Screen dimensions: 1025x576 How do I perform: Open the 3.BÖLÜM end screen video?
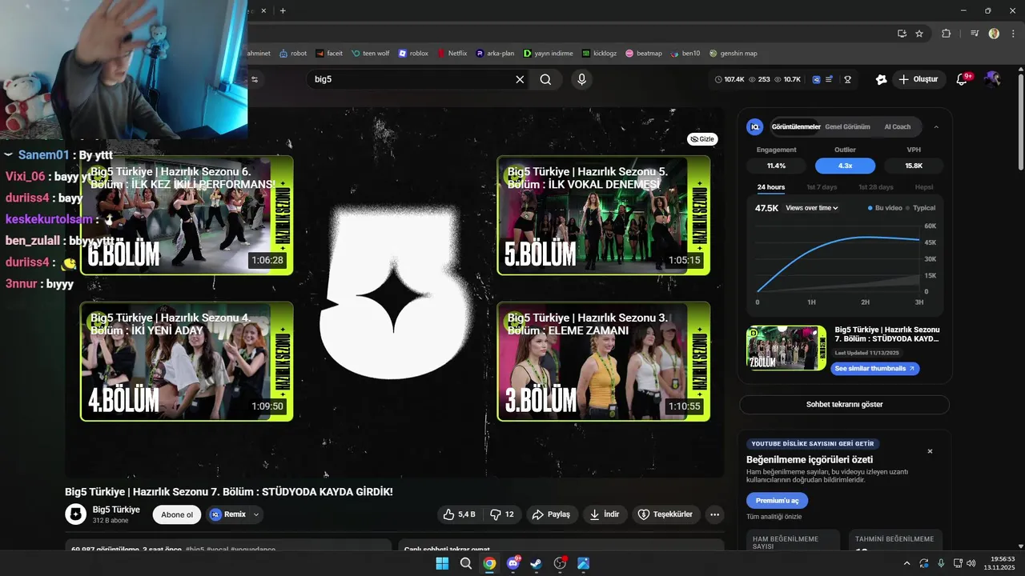[604, 362]
